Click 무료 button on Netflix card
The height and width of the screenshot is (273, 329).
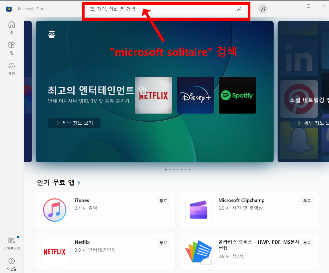163,242
